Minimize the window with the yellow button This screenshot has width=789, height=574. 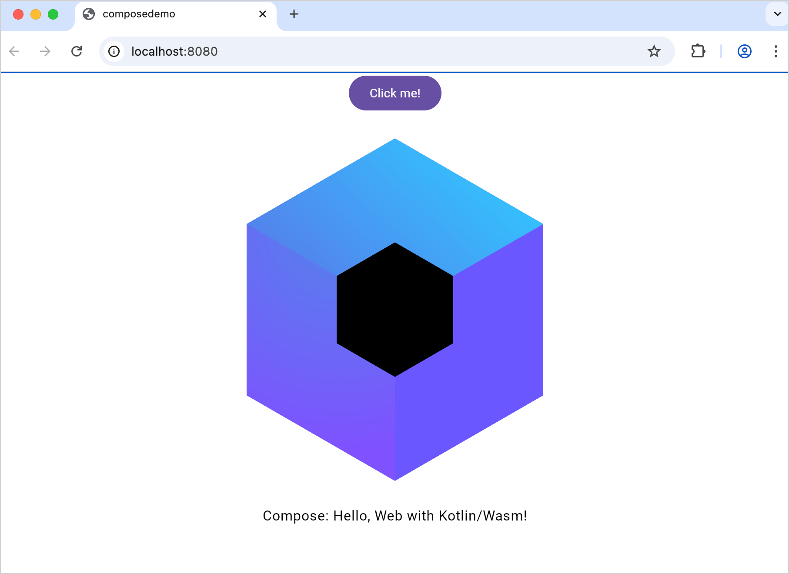tap(36, 14)
